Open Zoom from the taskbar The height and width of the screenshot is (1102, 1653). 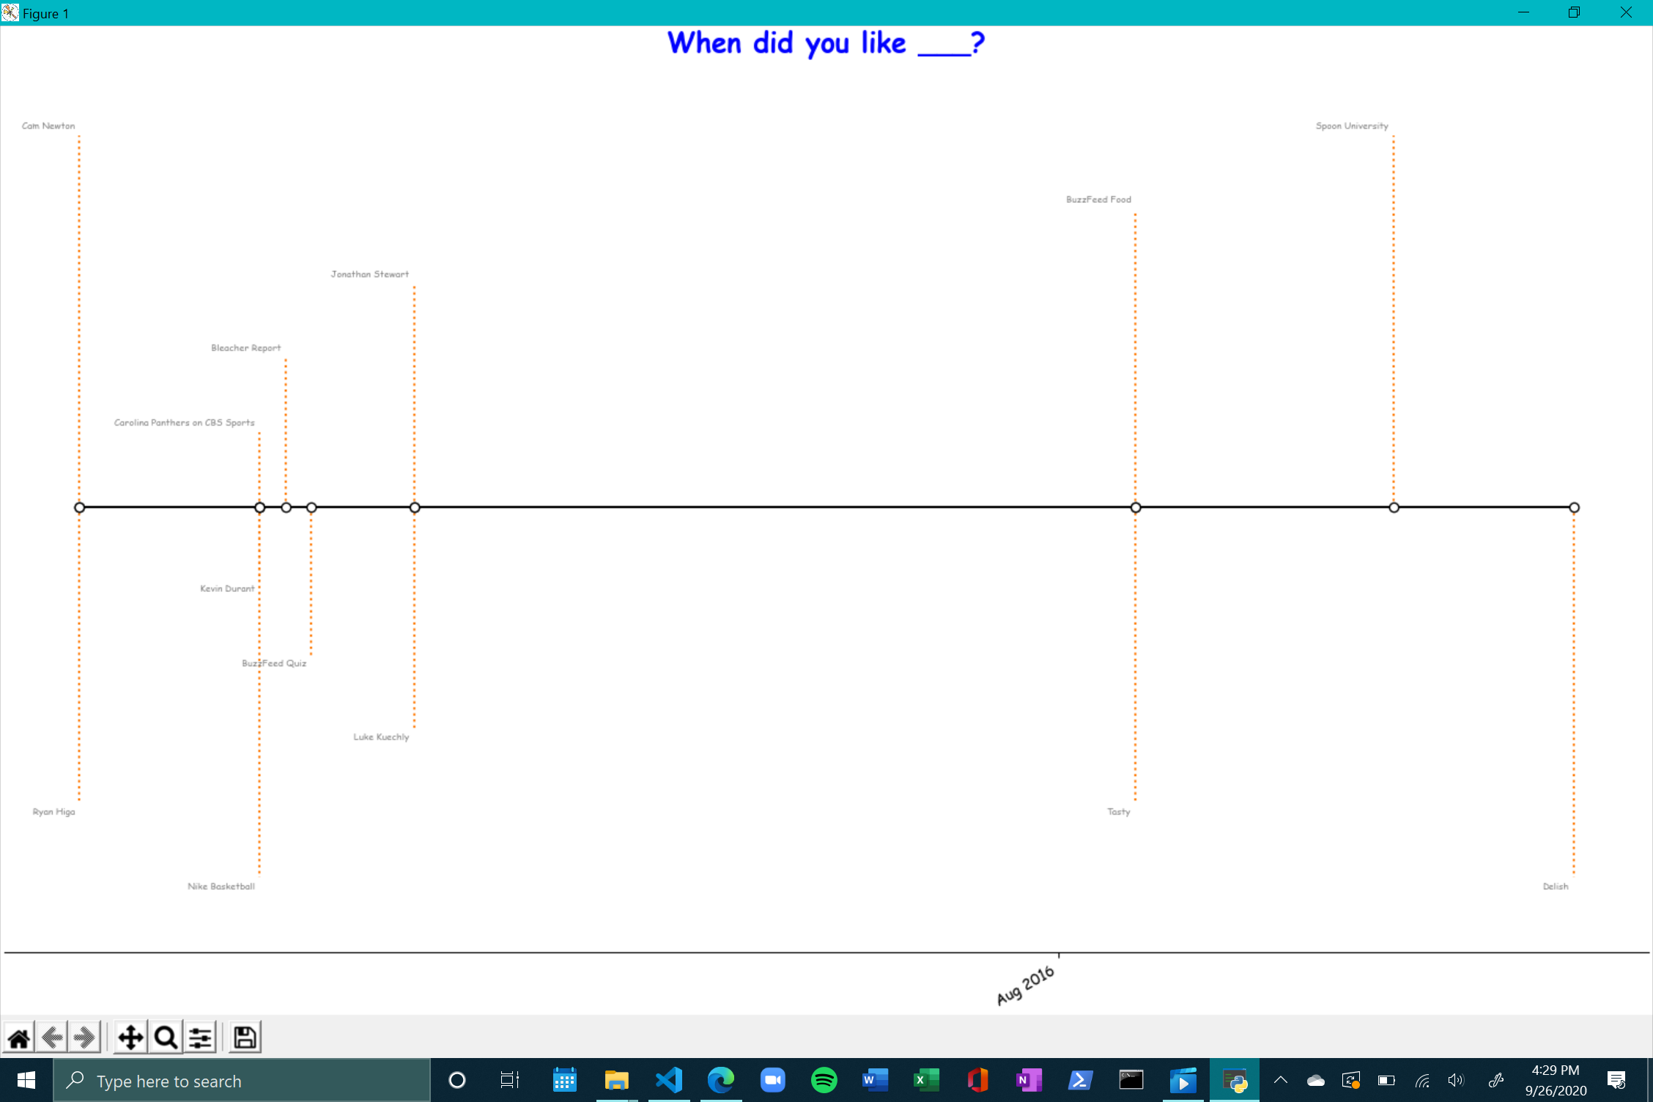tap(772, 1080)
